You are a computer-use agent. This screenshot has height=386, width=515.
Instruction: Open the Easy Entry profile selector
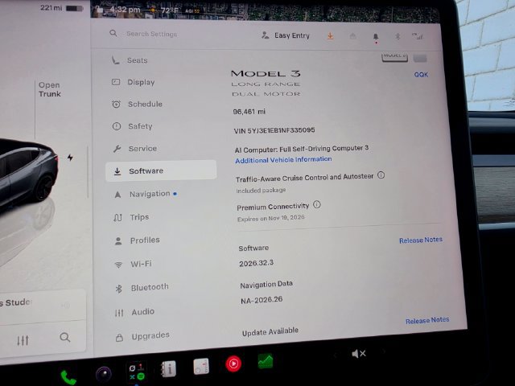coord(286,35)
